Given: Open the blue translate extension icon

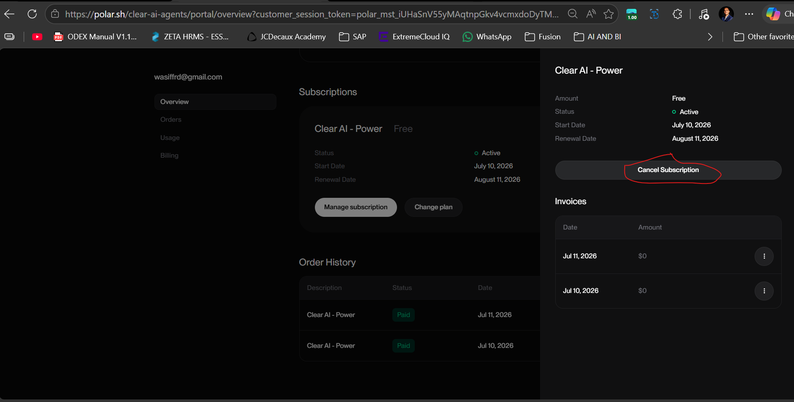Looking at the screenshot, I should [654, 14].
